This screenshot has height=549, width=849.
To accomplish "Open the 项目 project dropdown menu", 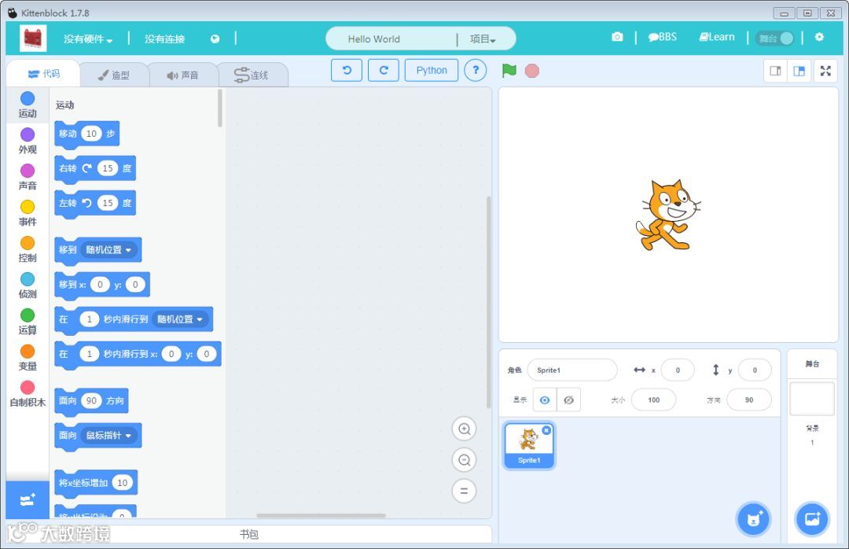I will click(x=483, y=39).
